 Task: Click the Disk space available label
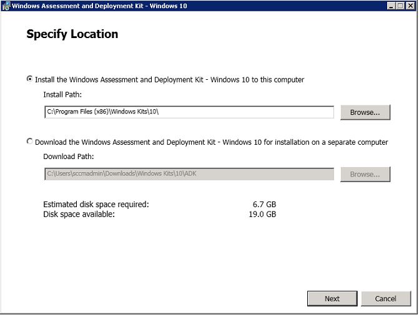(x=79, y=214)
